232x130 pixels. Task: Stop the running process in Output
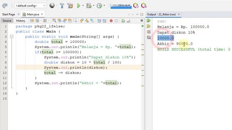pyautogui.click(x=149, y=32)
